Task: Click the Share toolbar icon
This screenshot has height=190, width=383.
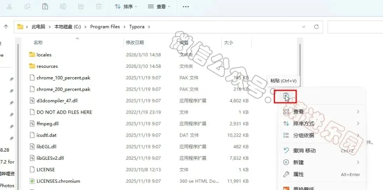Action: [x=81, y=7]
